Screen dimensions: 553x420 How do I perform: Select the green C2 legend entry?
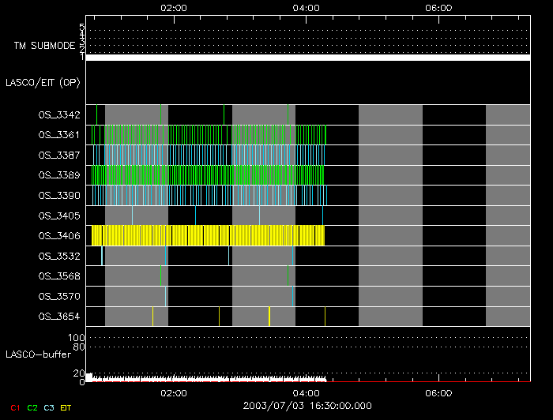[x=32, y=407]
